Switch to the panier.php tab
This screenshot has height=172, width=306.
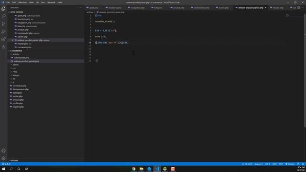coord(224,8)
